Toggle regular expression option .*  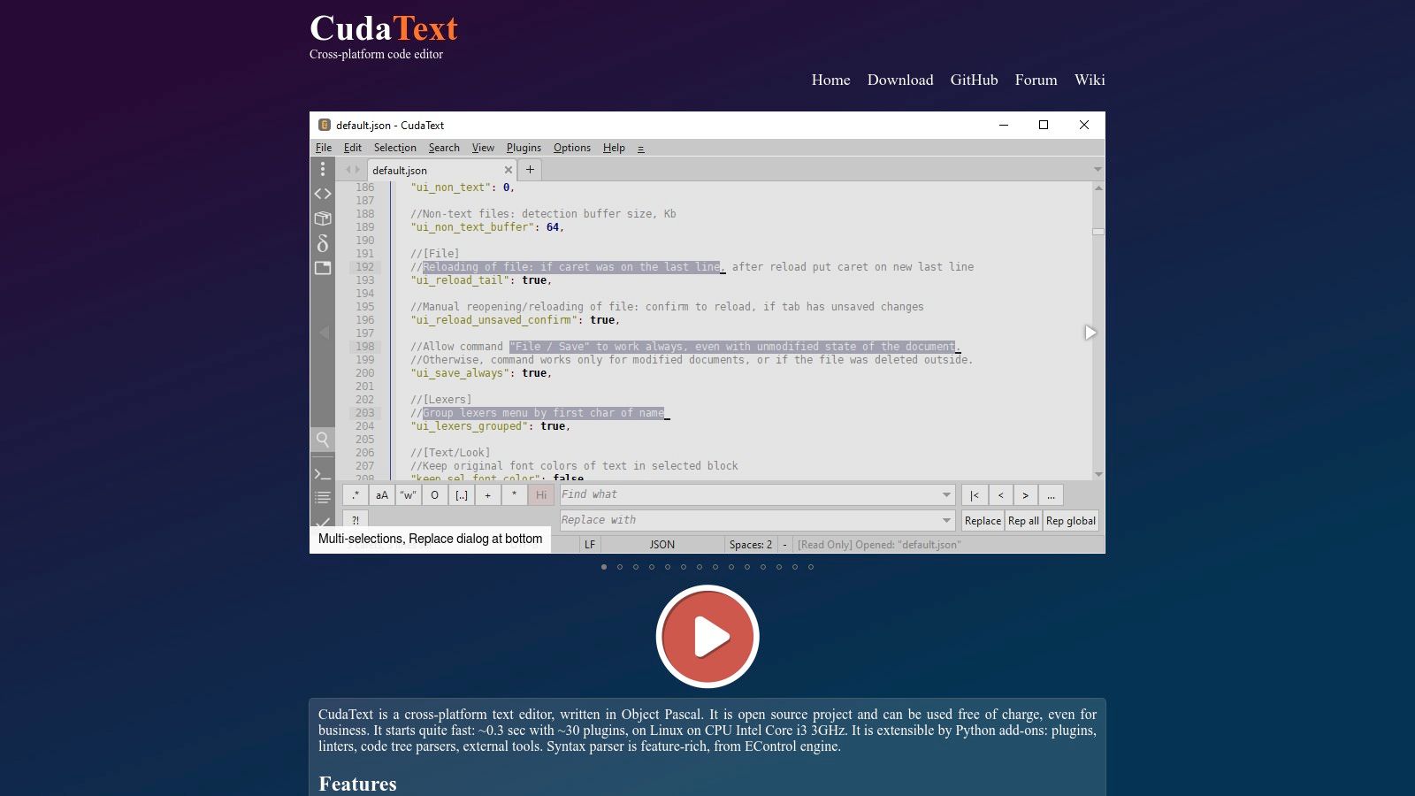click(x=356, y=495)
